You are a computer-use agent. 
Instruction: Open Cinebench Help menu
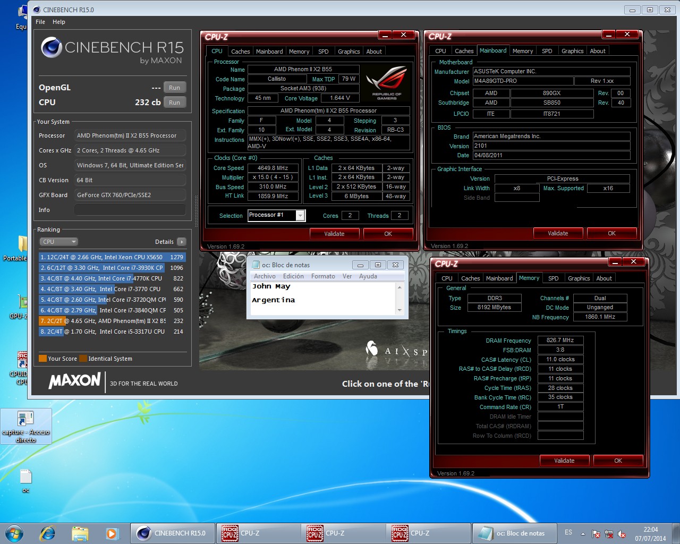pyautogui.click(x=59, y=22)
